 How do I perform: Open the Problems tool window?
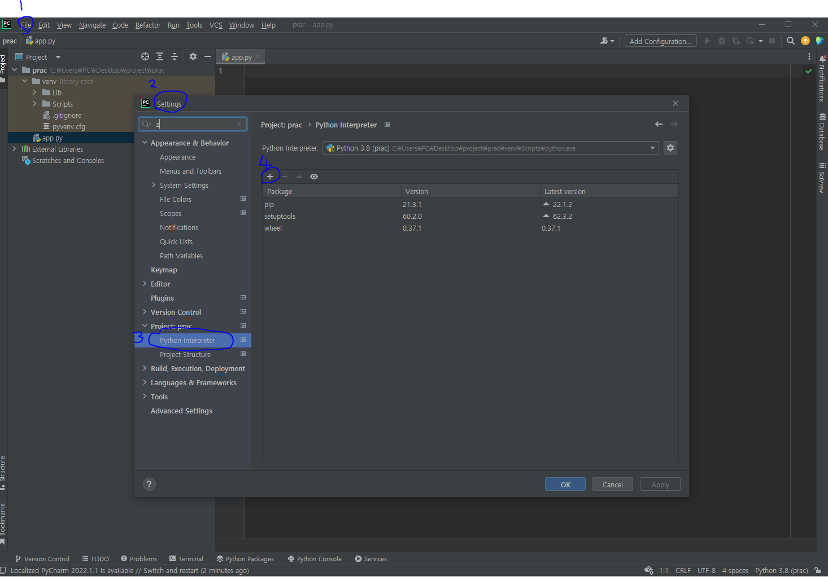click(x=139, y=559)
